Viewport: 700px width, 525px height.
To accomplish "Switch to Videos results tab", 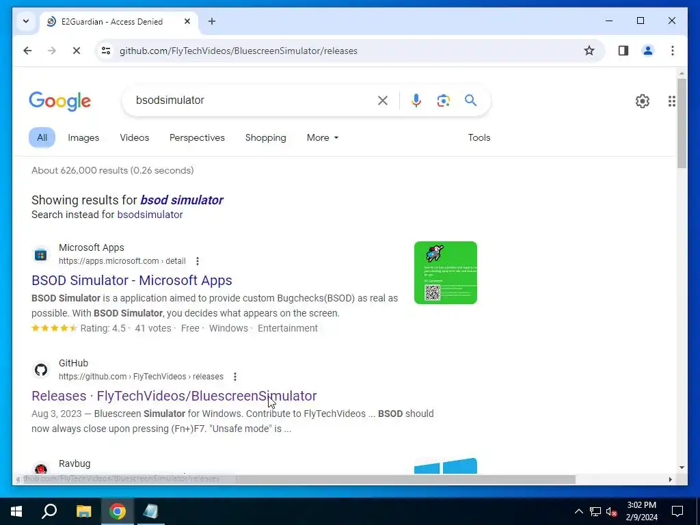I will click(135, 137).
